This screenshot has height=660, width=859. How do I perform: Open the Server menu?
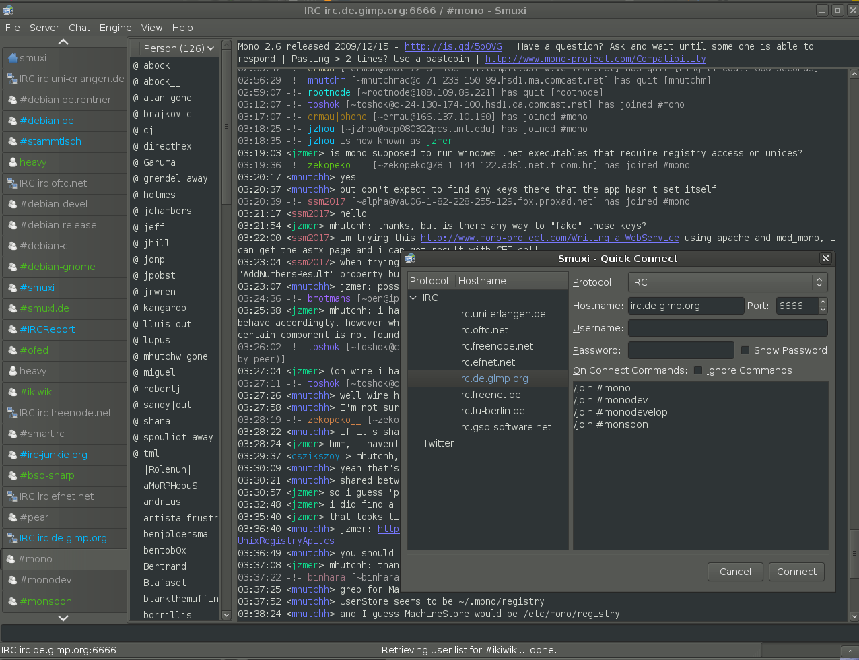click(x=44, y=28)
